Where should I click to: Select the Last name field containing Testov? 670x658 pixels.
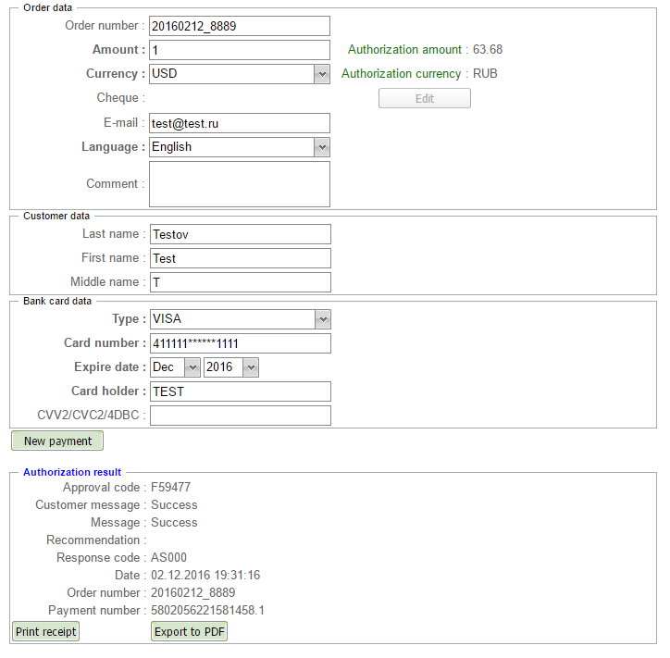pos(239,234)
